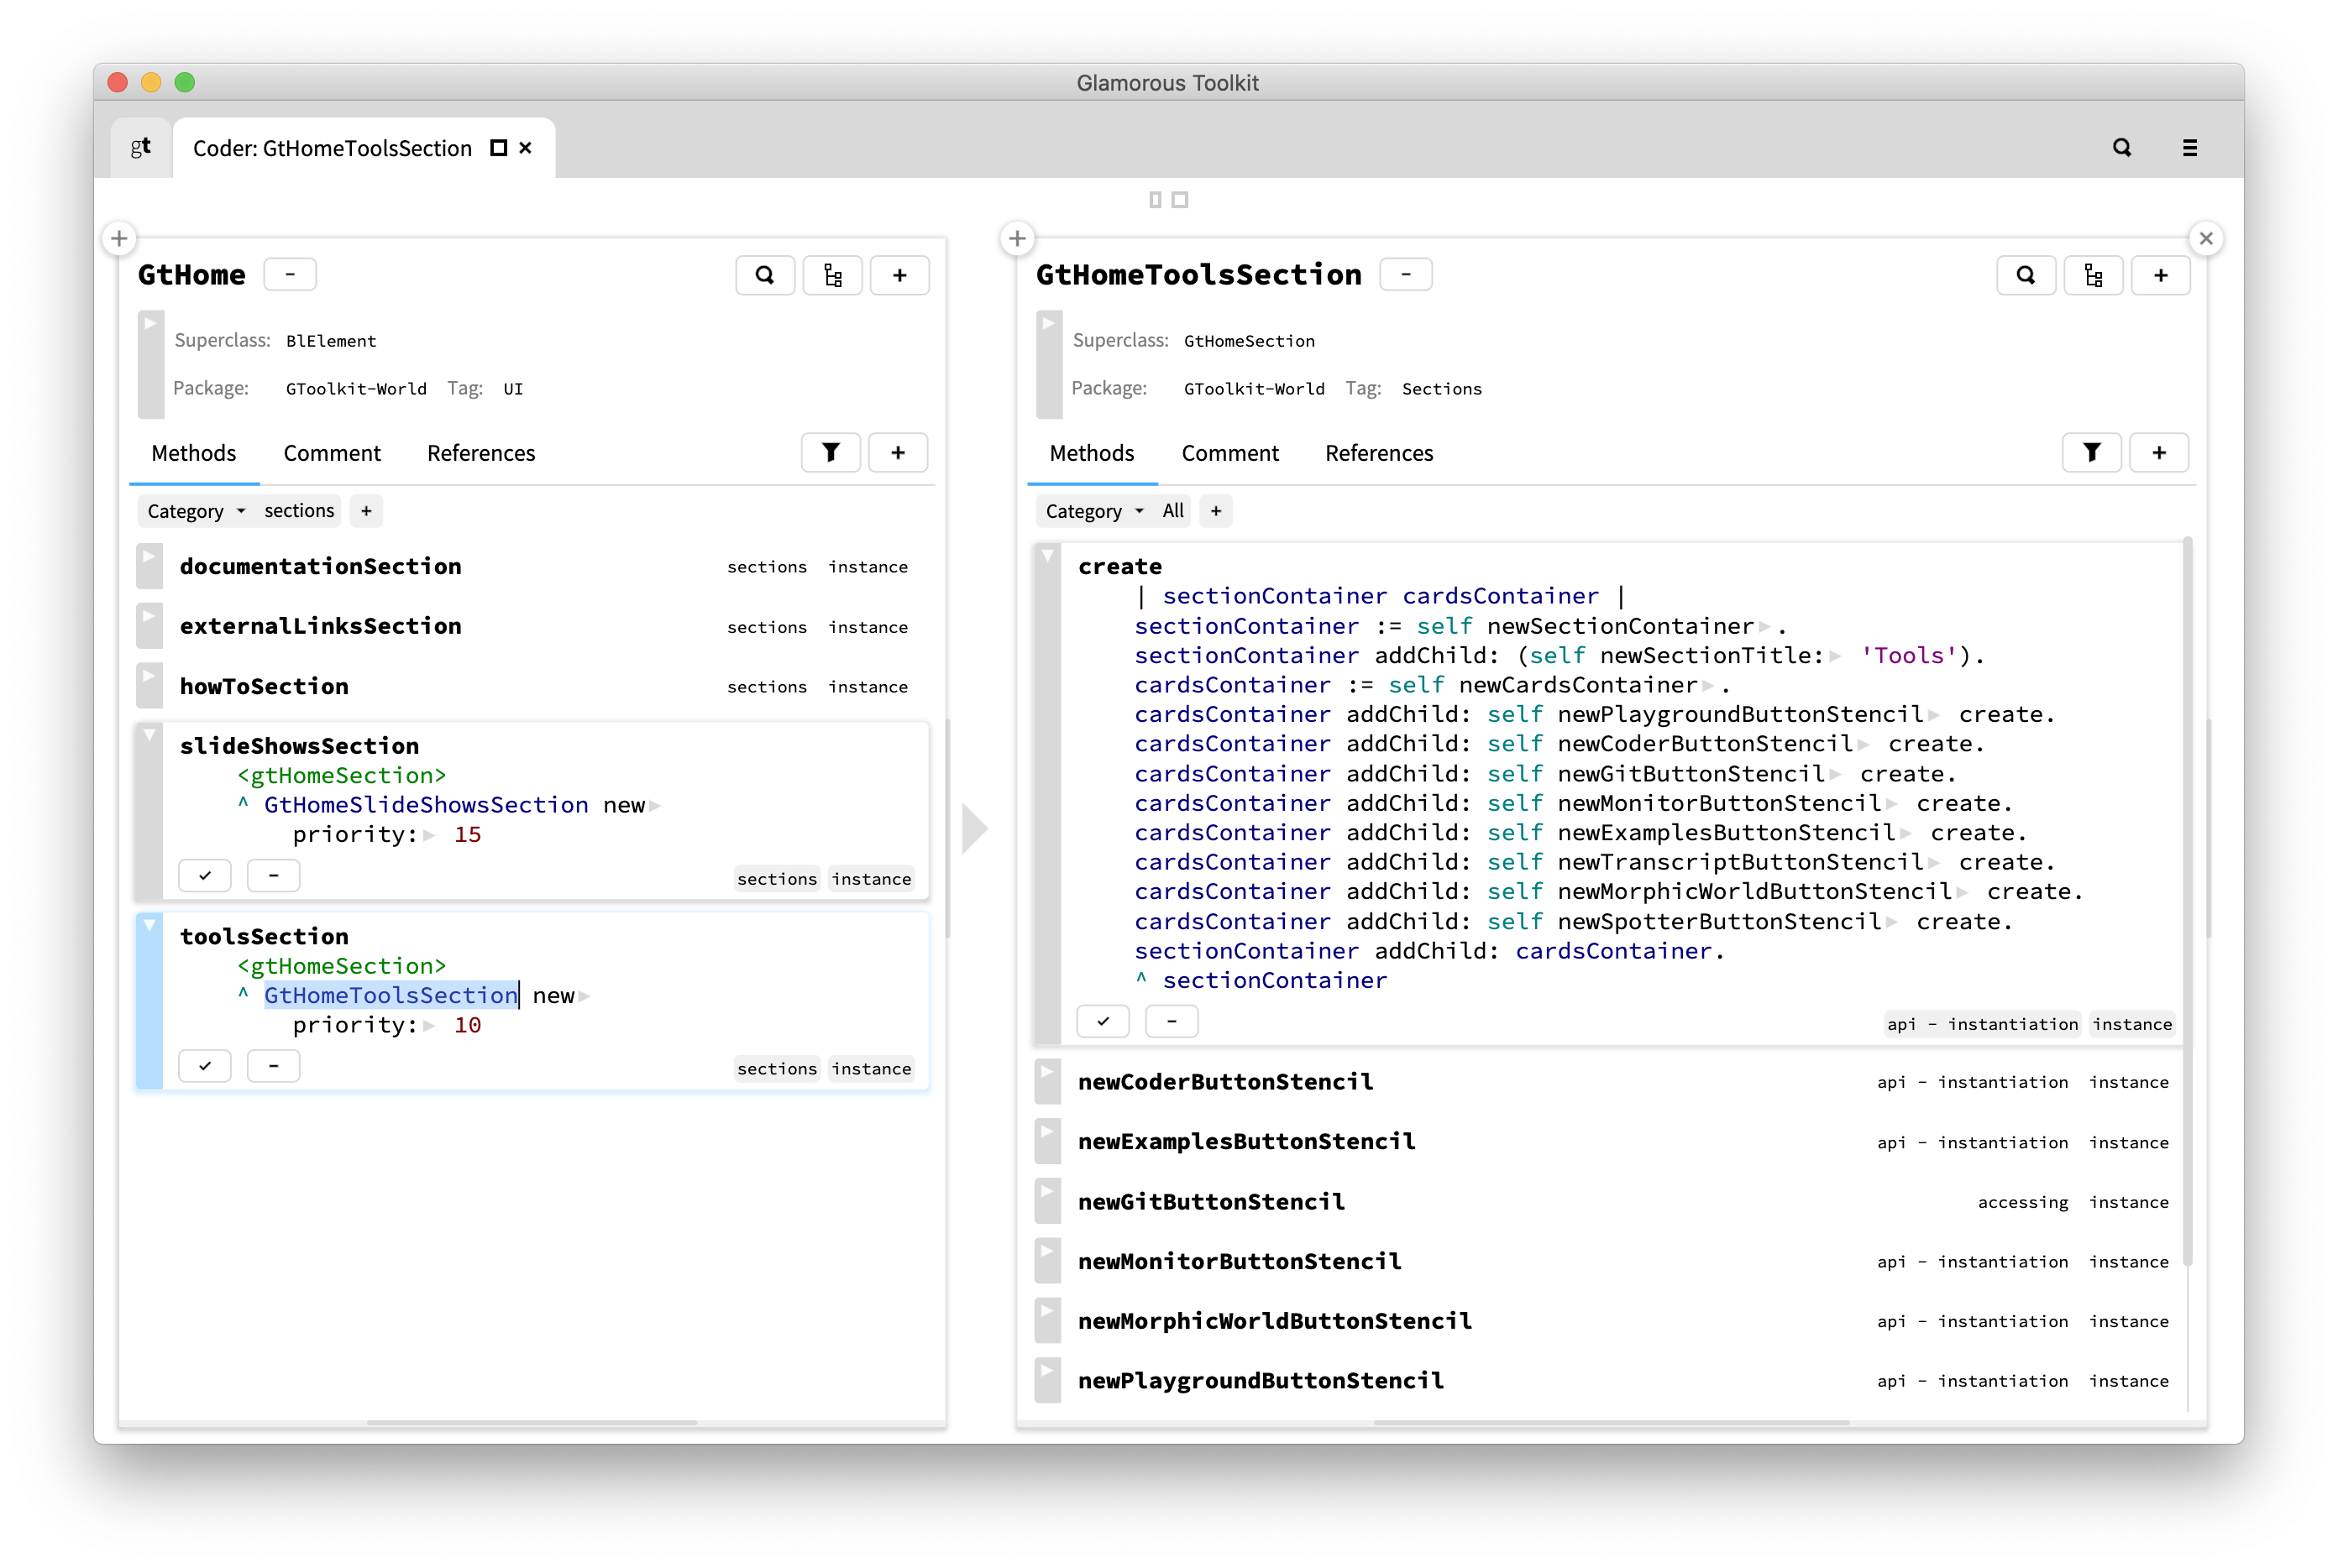Screen dimensions: 2338x1568
Task: Add a new method to GtHomeToolsSection
Action: point(2160,453)
